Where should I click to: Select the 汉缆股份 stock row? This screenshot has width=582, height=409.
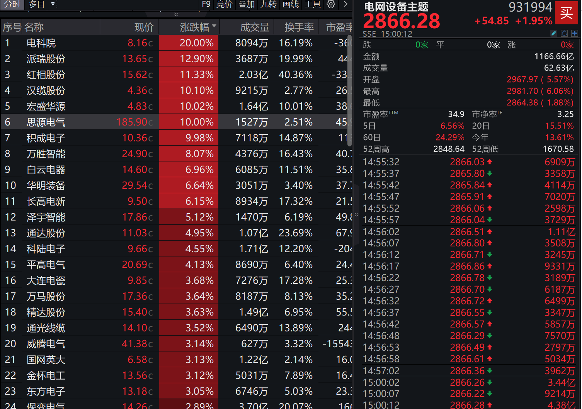click(x=176, y=90)
